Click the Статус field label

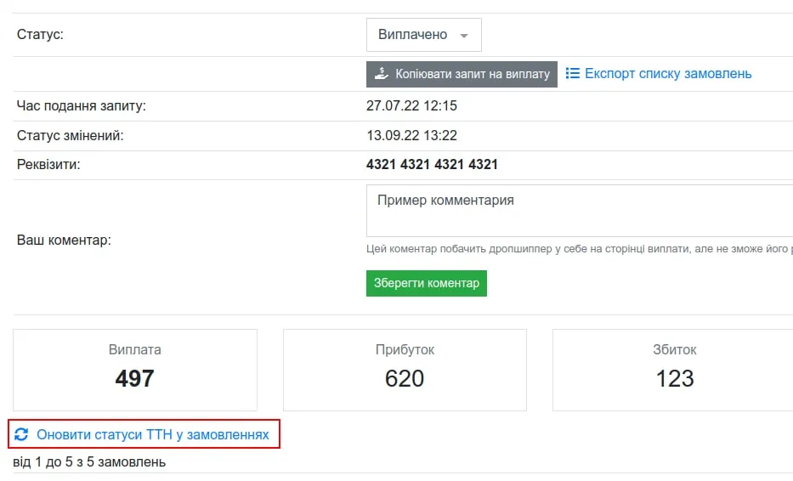[x=40, y=34]
